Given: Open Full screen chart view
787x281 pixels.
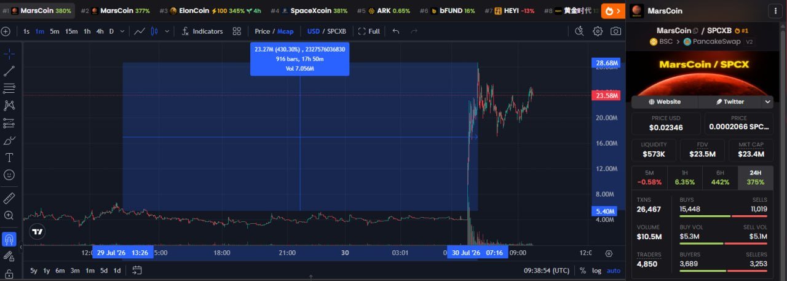Looking at the screenshot, I should 369,31.
